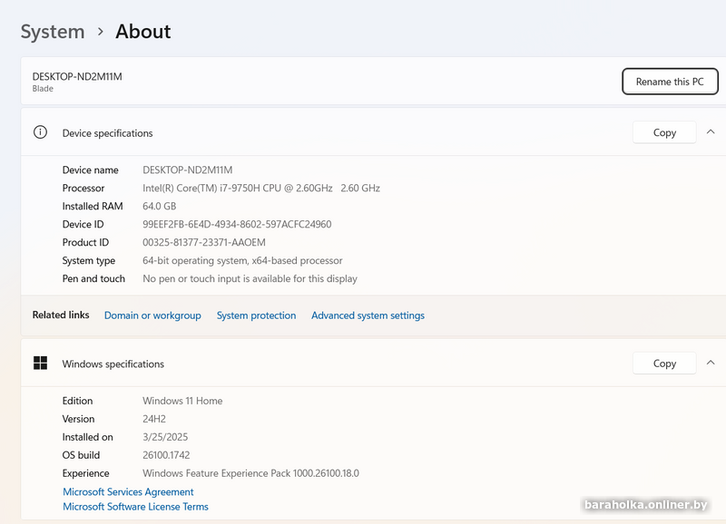This screenshot has height=524, width=726.
Task: Select the Experience value Feature Experience Pack
Action: [x=251, y=473]
